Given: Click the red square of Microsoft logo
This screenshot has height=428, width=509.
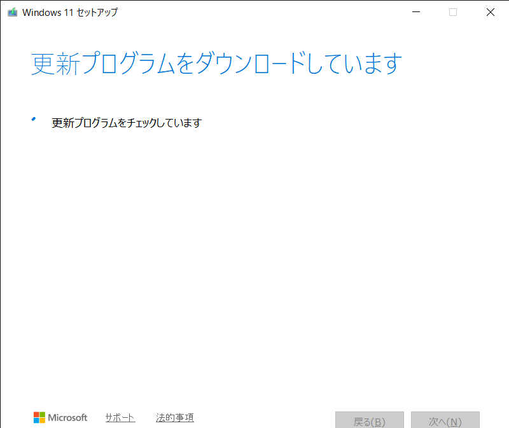Looking at the screenshot, I should 36,415.
